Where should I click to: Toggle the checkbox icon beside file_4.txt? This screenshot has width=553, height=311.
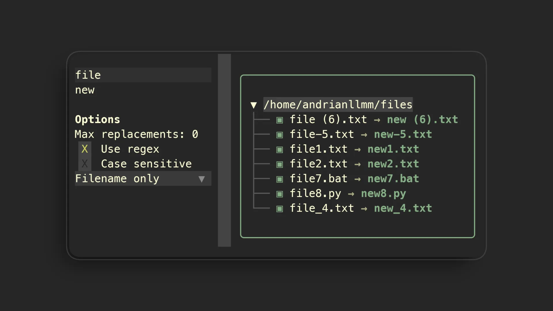[x=279, y=209]
